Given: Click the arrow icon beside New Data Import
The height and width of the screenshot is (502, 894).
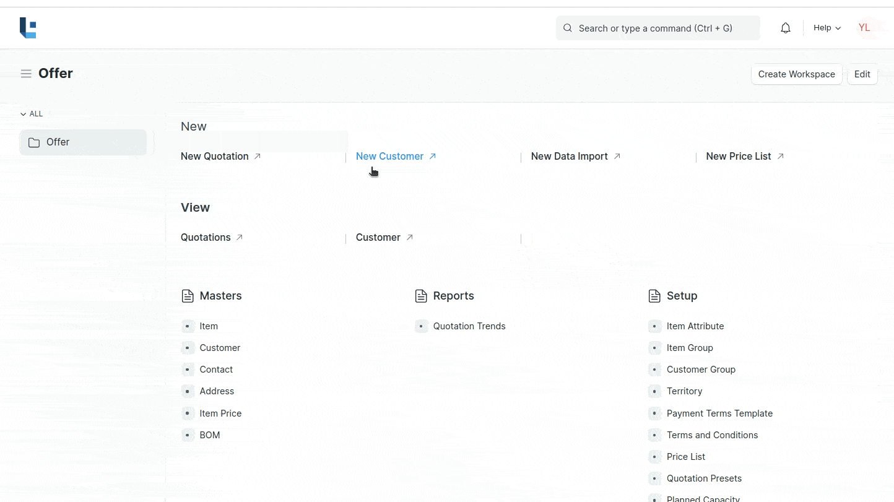Looking at the screenshot, I should click(617, 157).
